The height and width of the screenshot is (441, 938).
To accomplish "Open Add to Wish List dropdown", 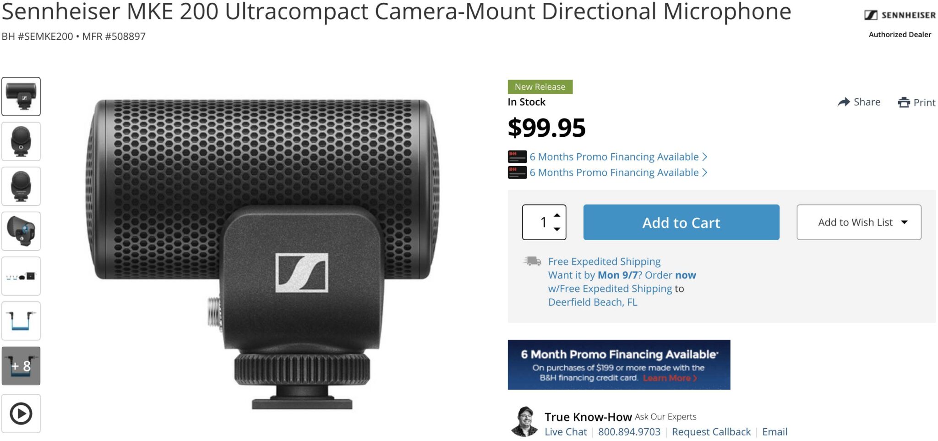I will click(859, 222).
